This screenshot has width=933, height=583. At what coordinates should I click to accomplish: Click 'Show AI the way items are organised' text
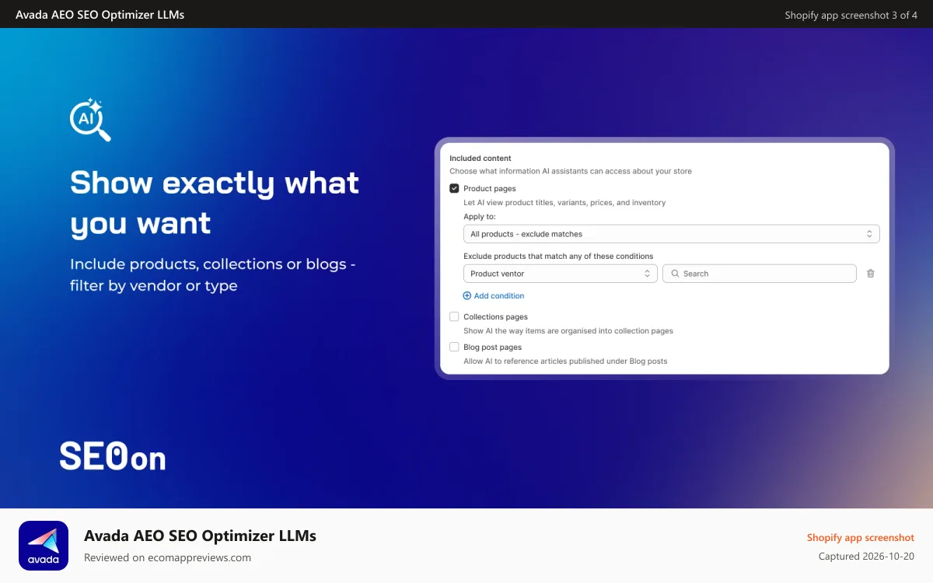click(x=568, y=330)
